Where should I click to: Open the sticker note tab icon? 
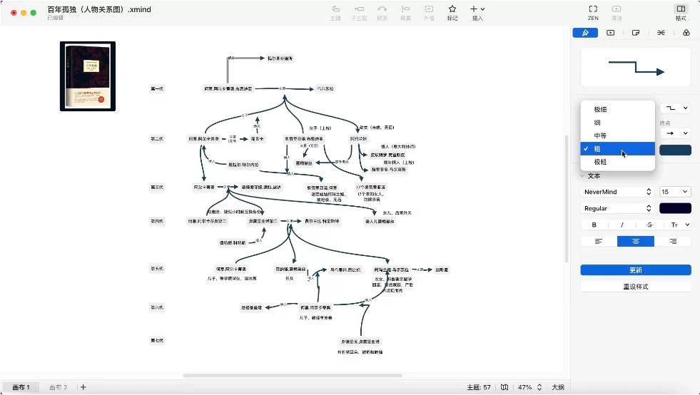(636, 33)
